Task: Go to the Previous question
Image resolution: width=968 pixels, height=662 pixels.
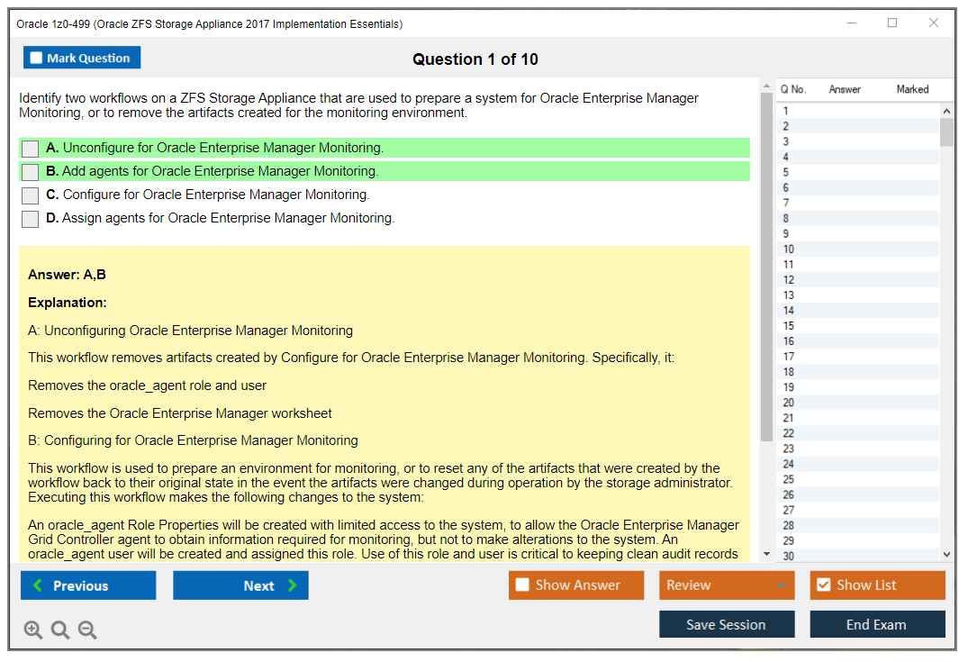Action: 88,585
